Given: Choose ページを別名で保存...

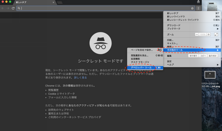Looking at the screenshot, I should [x=145, y=50].
